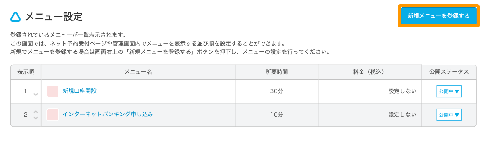Click the pink swatch beside インターネットバンキング申し込み
Viewport: 488px width, 142px height.
pyautogui.click(x=53, y=115)
